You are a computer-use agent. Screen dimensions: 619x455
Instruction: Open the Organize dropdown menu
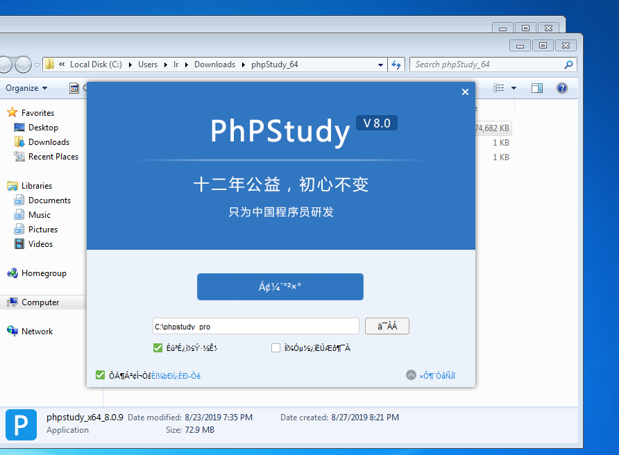(x=26, y=88)
